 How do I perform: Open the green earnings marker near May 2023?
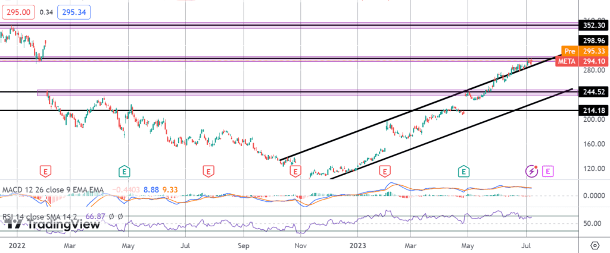(x=462, y=171)
